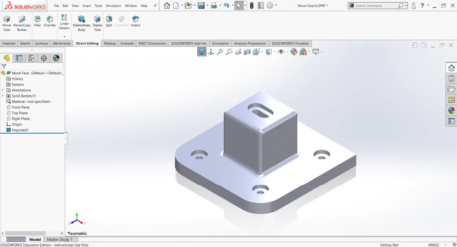
Task: Open Design Library in task pane
Action: pyautogui.click(x=452, y=78)
